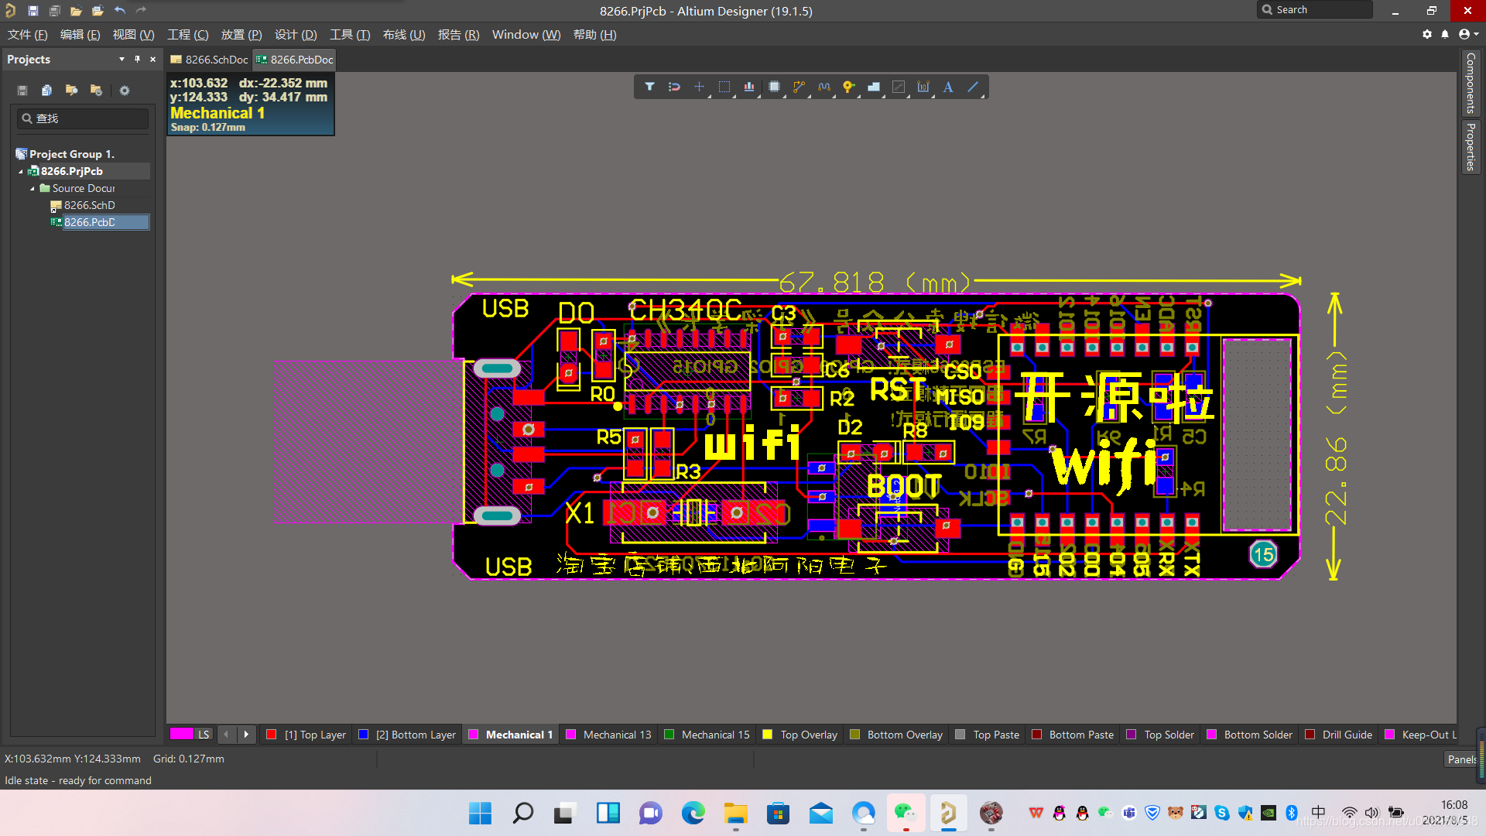Click the Compile project documents icon
The image size is (1486, 836).
click(46, 91)
